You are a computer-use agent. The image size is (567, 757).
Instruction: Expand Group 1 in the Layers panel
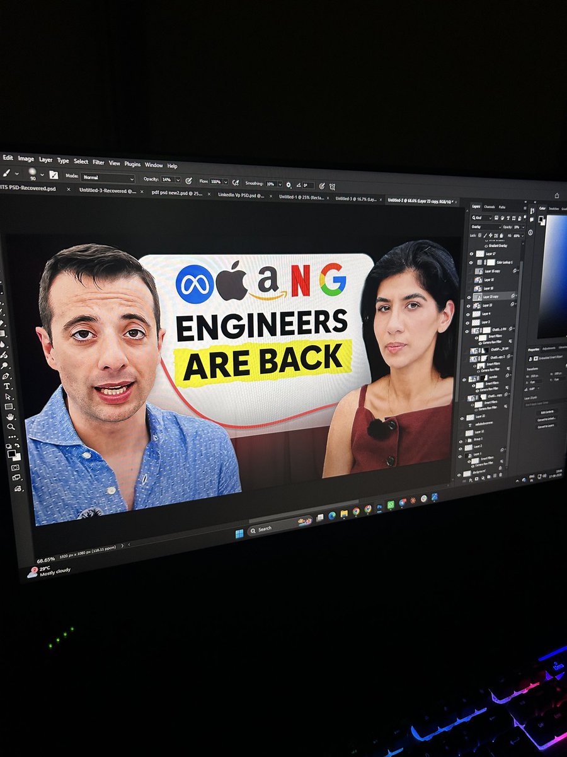click(466, 440)
